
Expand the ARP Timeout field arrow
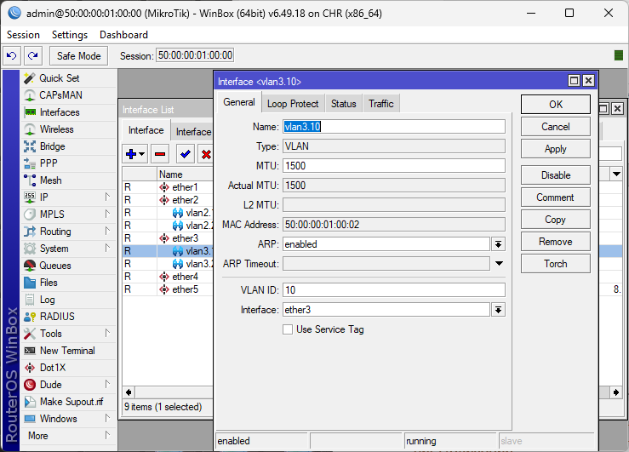click(498, 265)
